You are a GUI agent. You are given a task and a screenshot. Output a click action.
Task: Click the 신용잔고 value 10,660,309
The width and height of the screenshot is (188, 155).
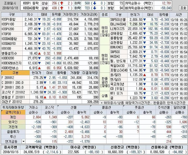(x=115, y=152)
